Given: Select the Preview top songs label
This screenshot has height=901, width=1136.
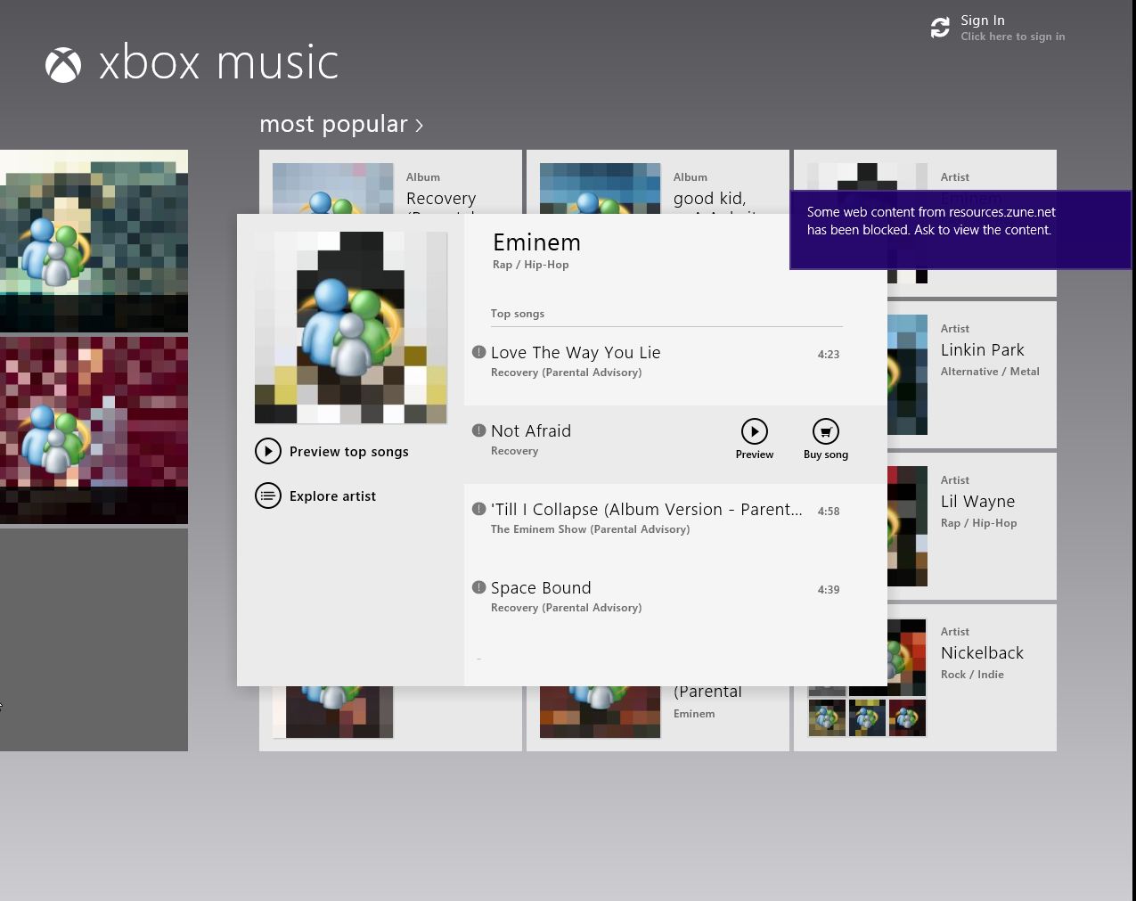Looking at the screenshot, I should [x=349, y=452].
